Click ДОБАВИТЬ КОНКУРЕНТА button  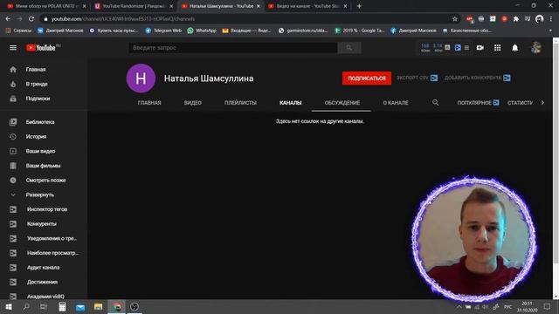pyautogui.click(x=478, y=78)
